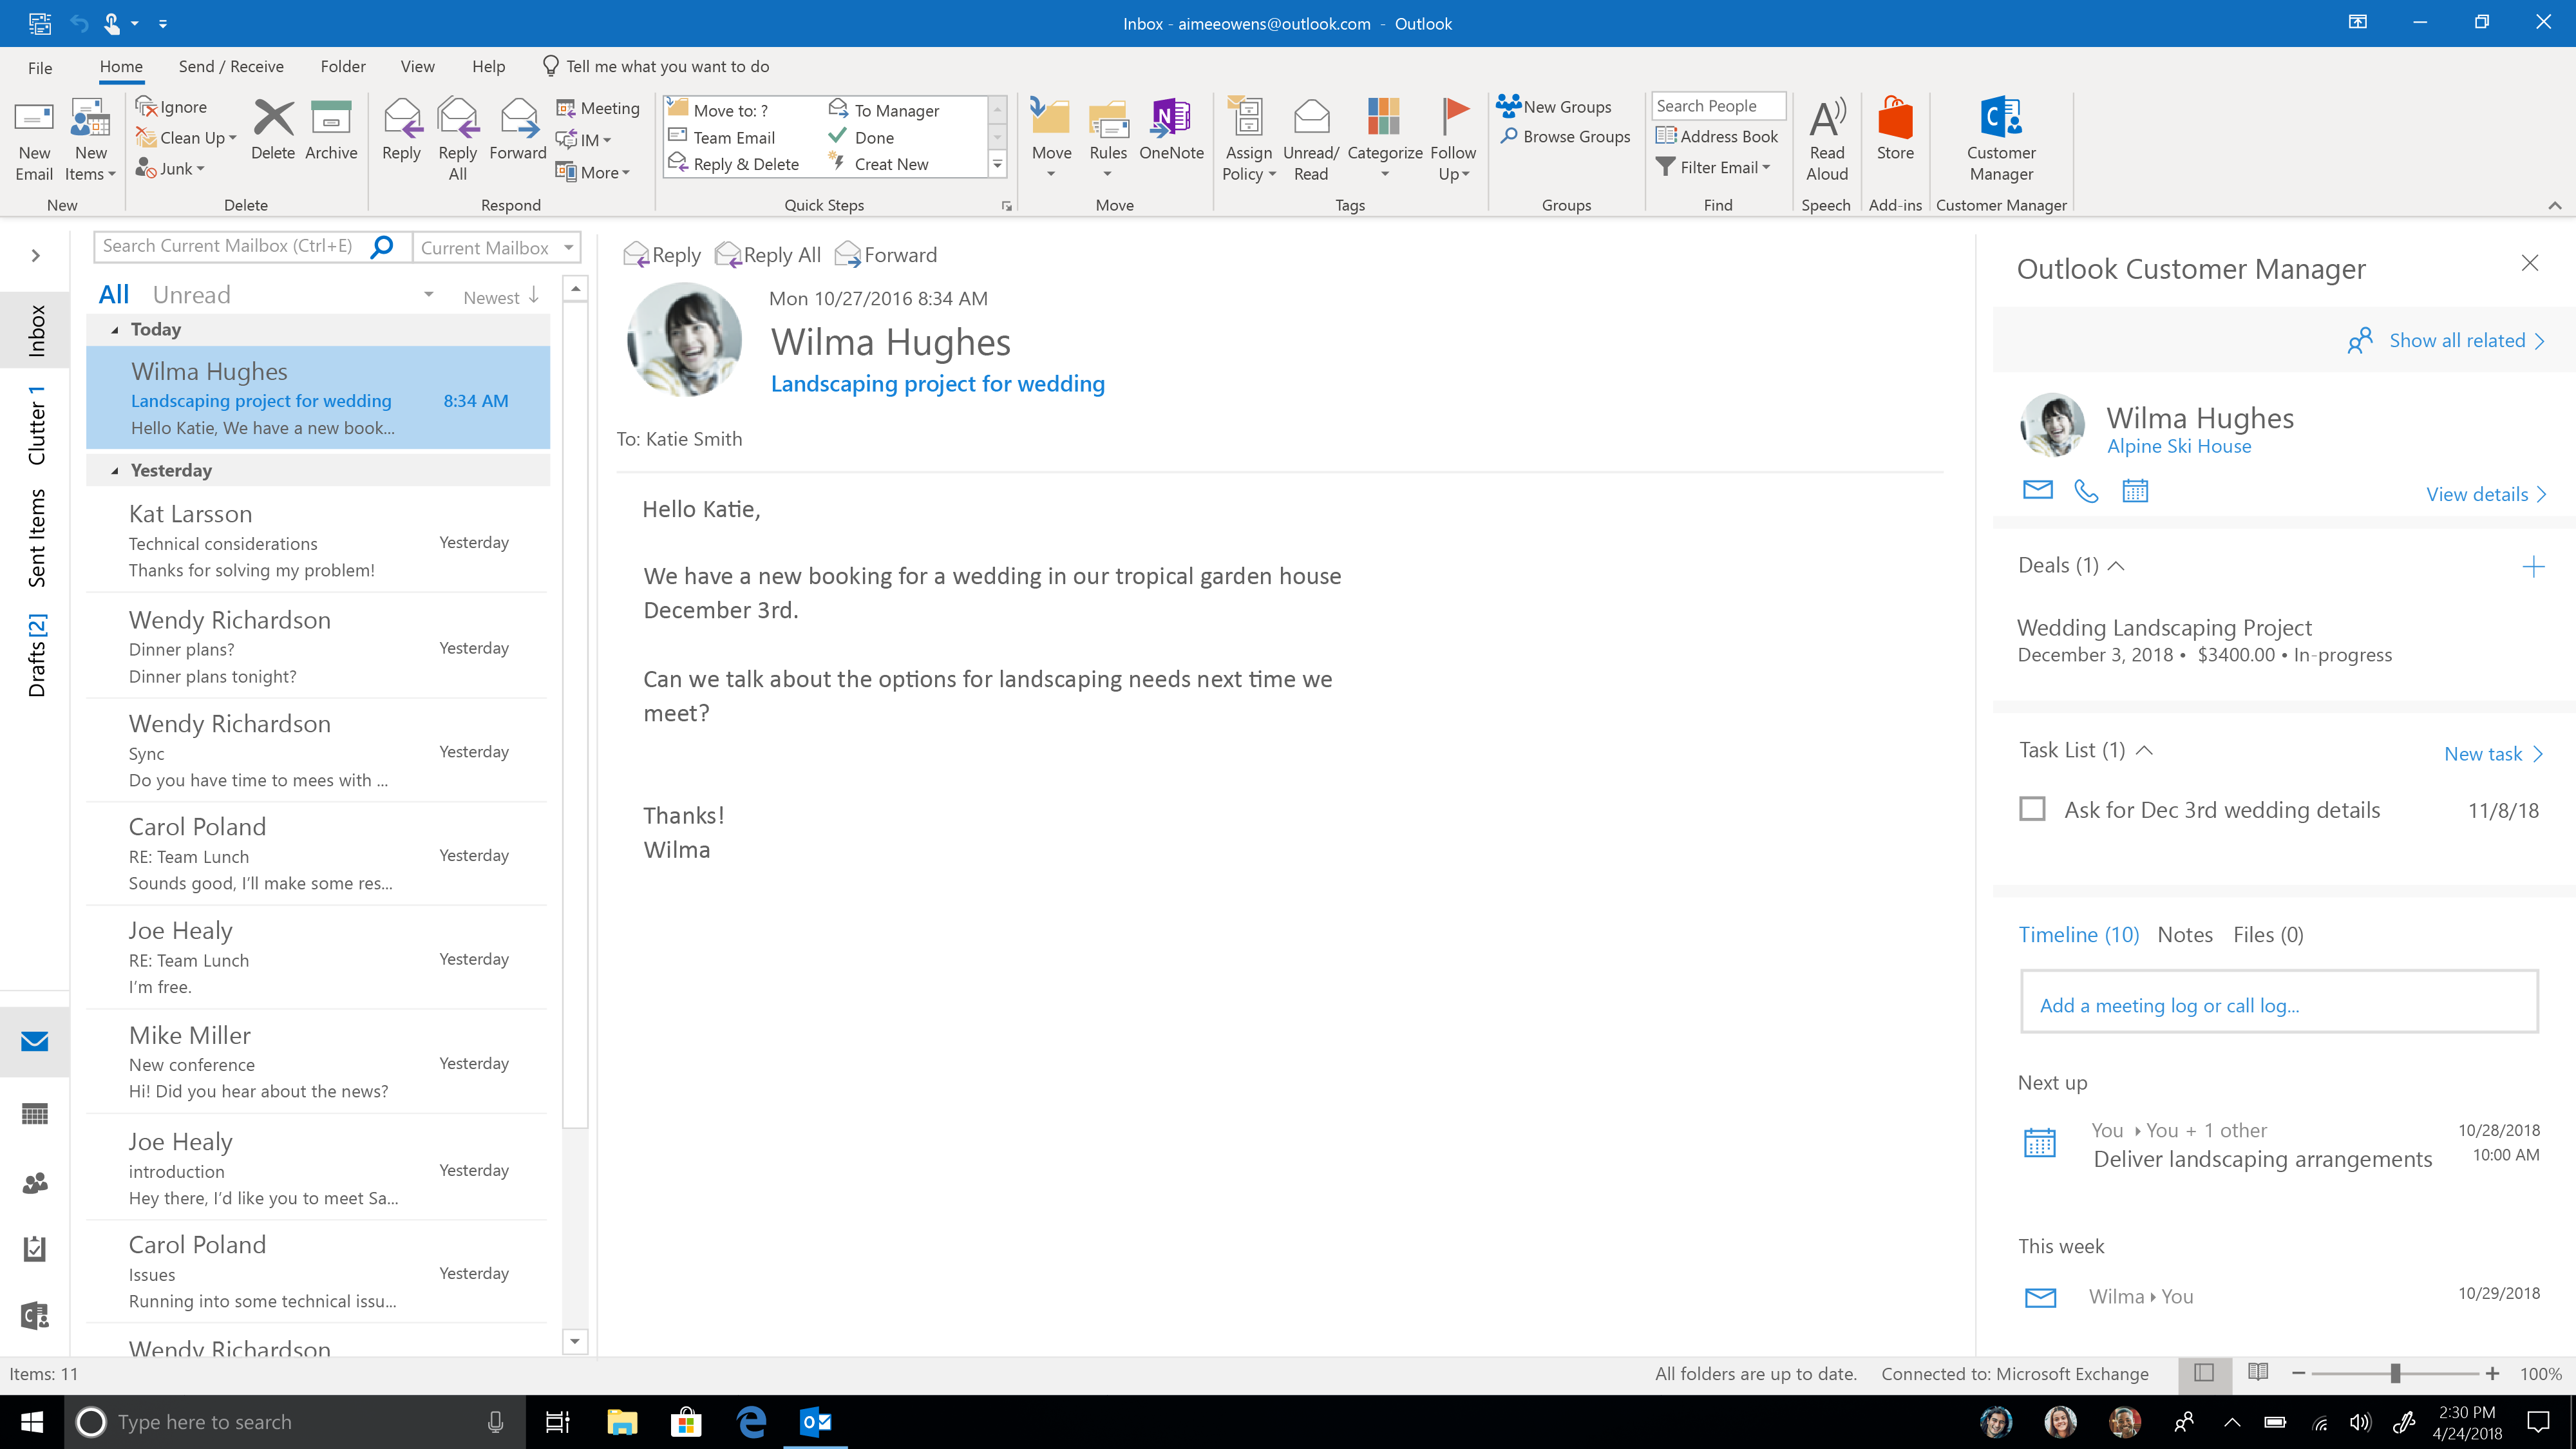Open Microsoft Edge from taskbar
Viewport: 2576px width, 1449px height.
[750, 1421]
